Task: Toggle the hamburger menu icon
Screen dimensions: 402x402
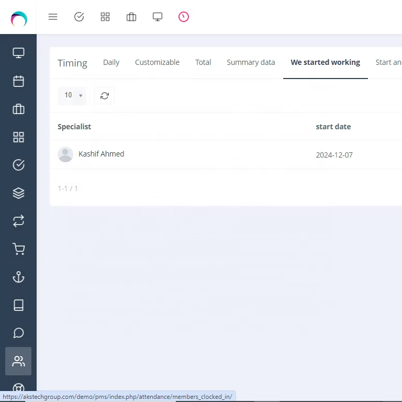Action: click(53, 17)
